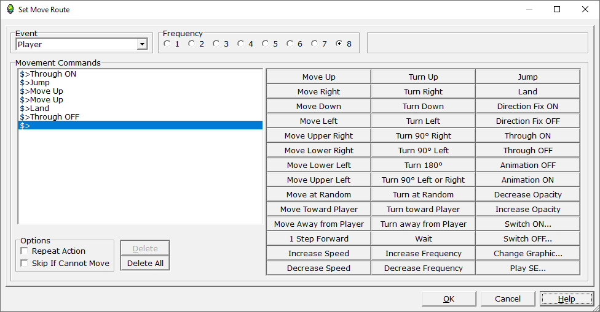Viewport: 600px width, 312px height.
Task: Click the Land command button
Action: click(x=527, y=91)
